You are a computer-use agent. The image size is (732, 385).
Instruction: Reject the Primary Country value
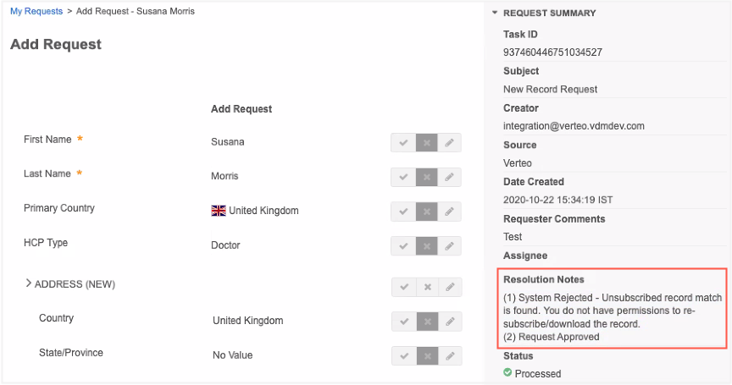[x=427, y=211]
